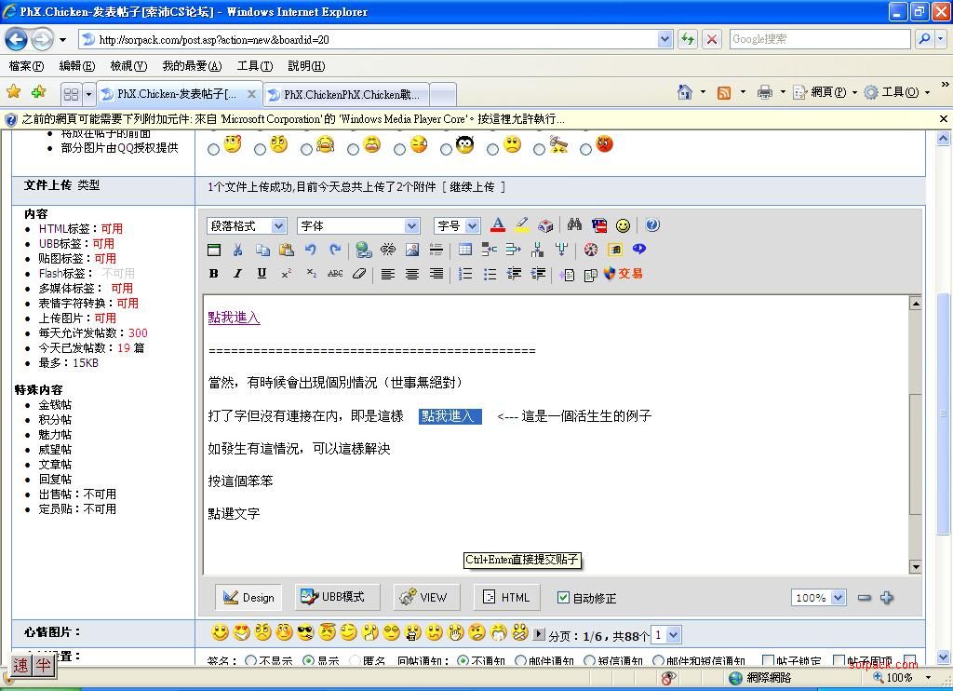Viewport: 953px width, 691px height.
Task: Click the 點我進入 hyperlink at top of editor
Action: coord(234,317)
